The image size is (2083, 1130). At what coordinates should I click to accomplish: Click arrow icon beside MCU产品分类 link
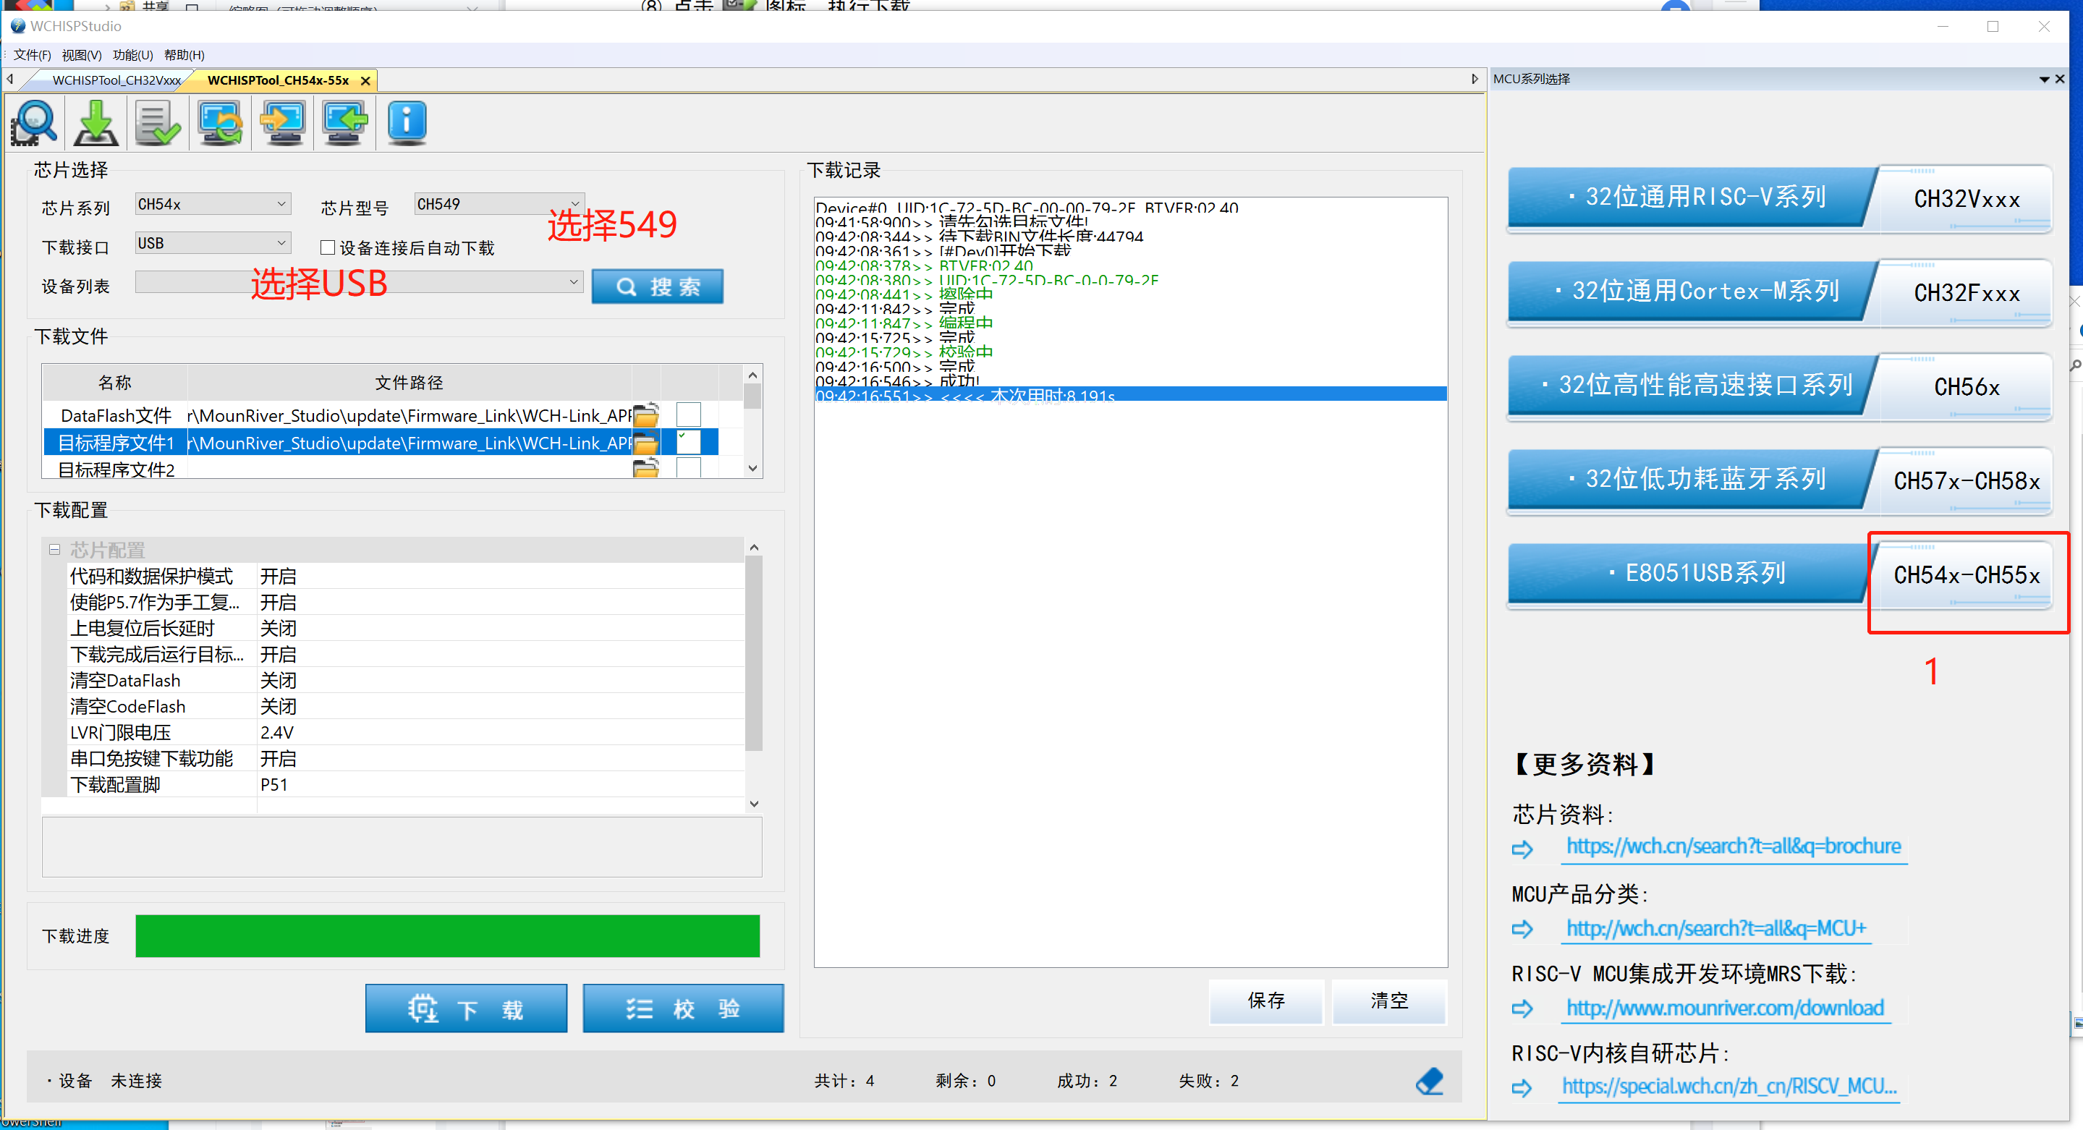[1522, 930]
